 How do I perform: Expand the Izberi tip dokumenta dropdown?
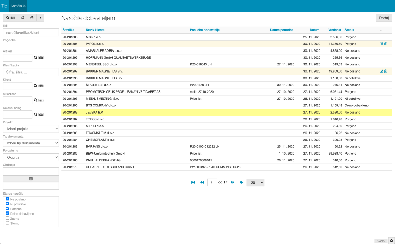point(31,143)
